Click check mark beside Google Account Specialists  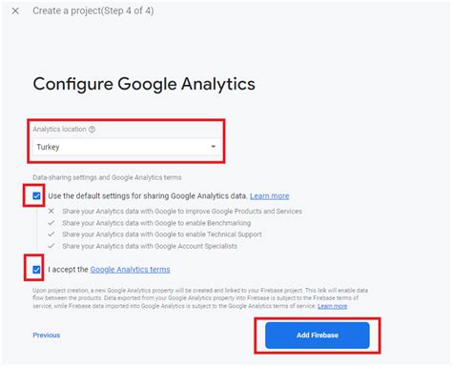(51, 246)
